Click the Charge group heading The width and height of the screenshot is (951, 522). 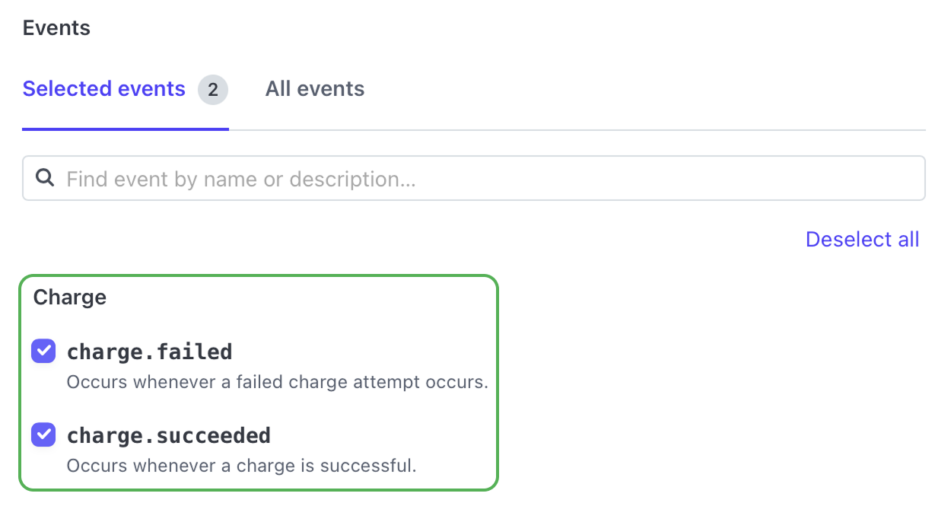click(x=69, y=297)
